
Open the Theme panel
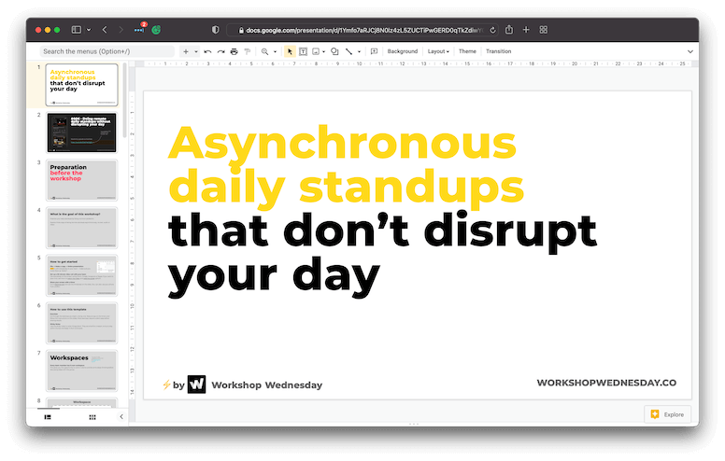pyautogui.click(x=467, y=51)
